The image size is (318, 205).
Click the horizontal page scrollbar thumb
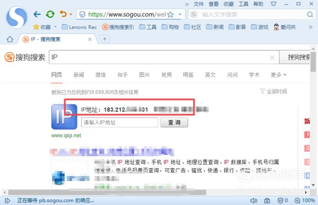point(107,192)
